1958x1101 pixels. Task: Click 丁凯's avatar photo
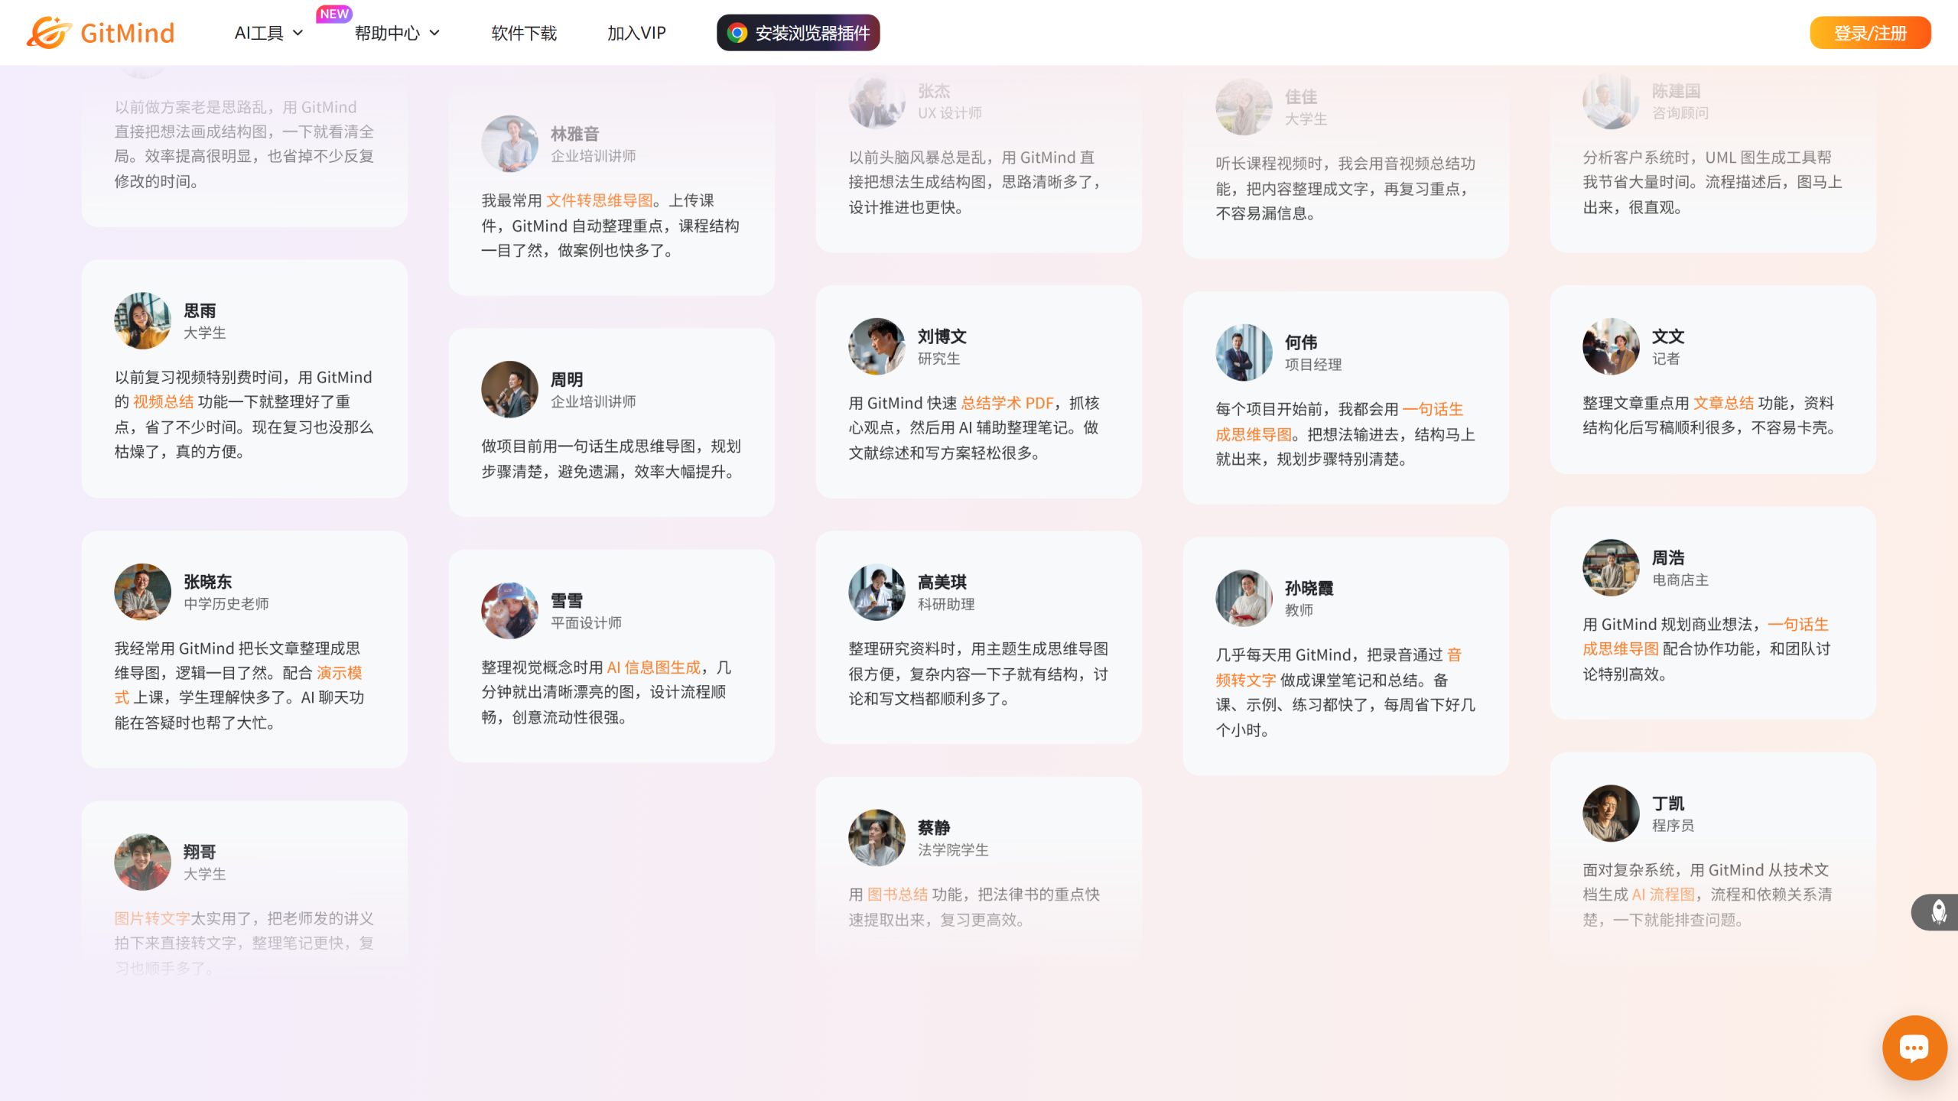click(x=1611, y=813)
